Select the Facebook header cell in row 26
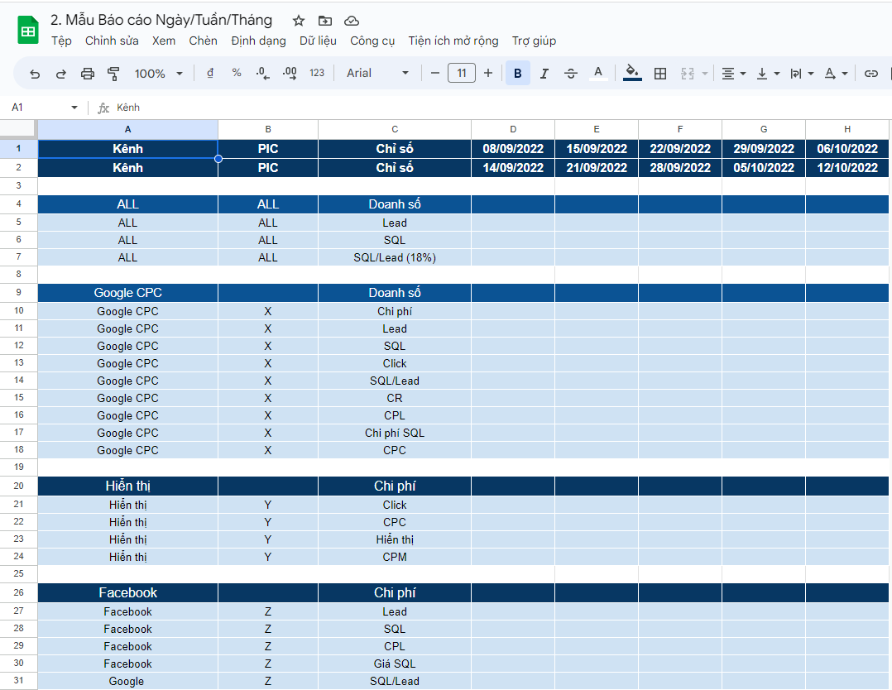The height and width of the screenshot is (690, 892). 127,592
